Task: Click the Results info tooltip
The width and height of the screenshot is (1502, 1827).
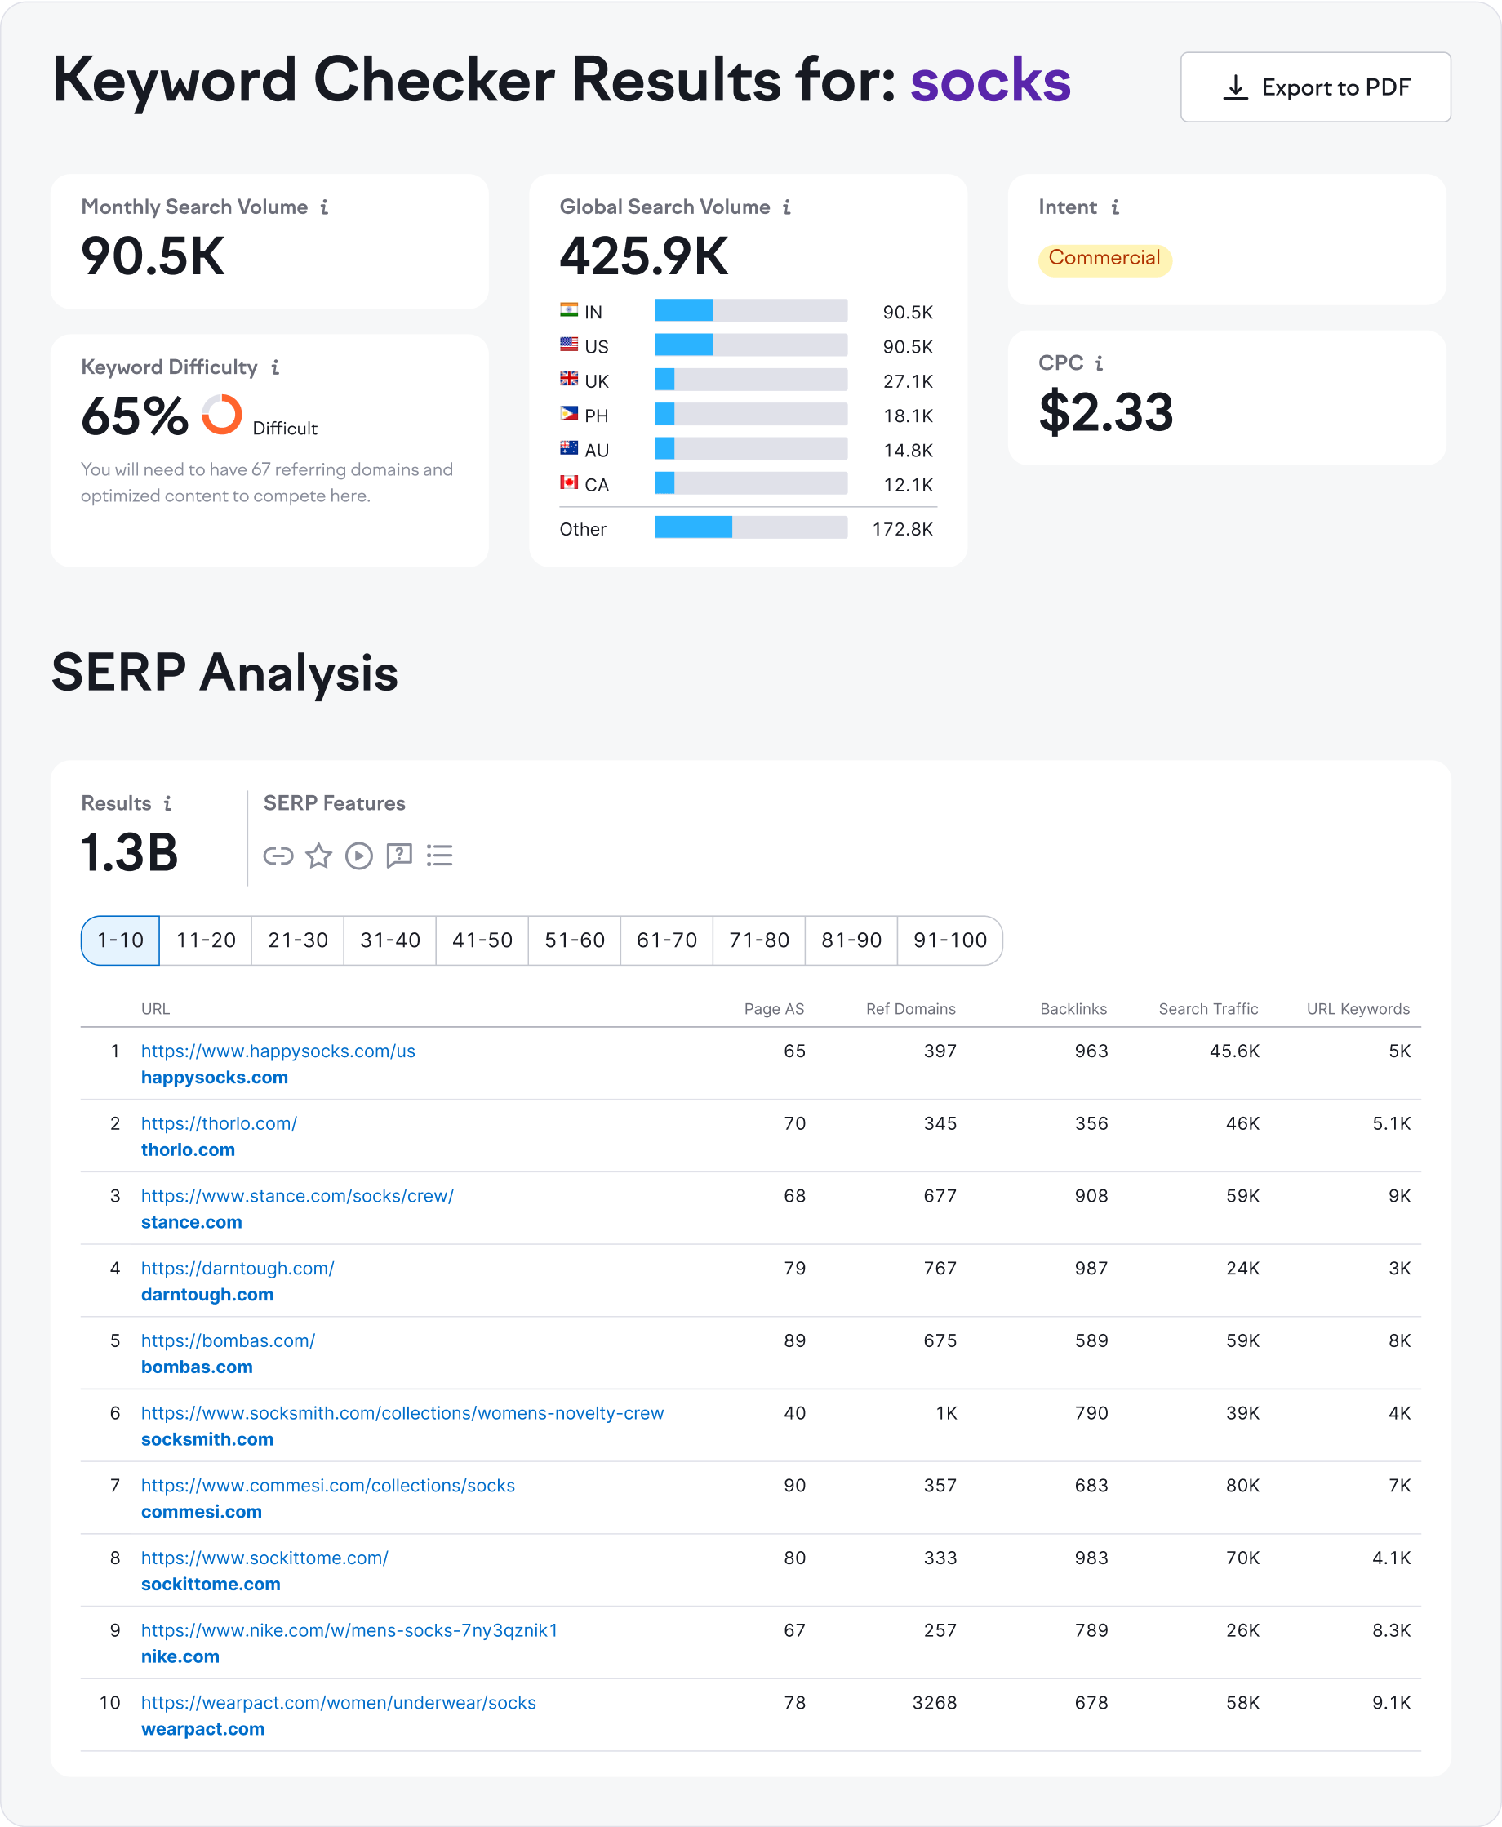Action: (170, 802)
